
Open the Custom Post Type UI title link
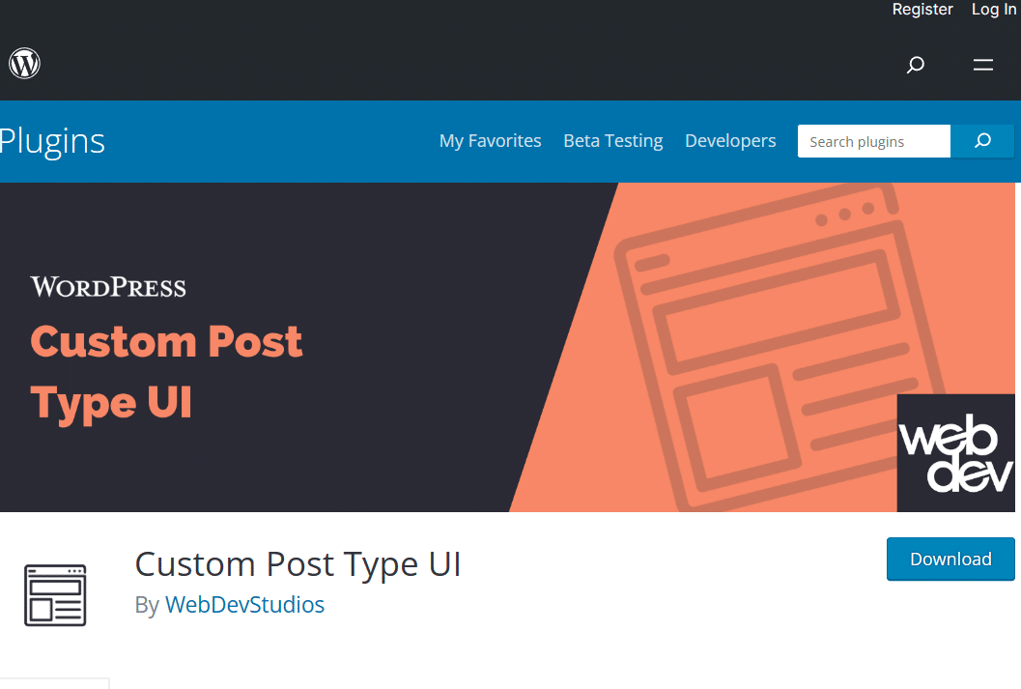point(298,563)
